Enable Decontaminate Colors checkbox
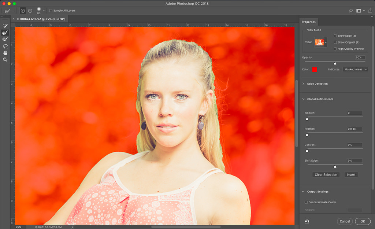 click(x=306, y=202)
